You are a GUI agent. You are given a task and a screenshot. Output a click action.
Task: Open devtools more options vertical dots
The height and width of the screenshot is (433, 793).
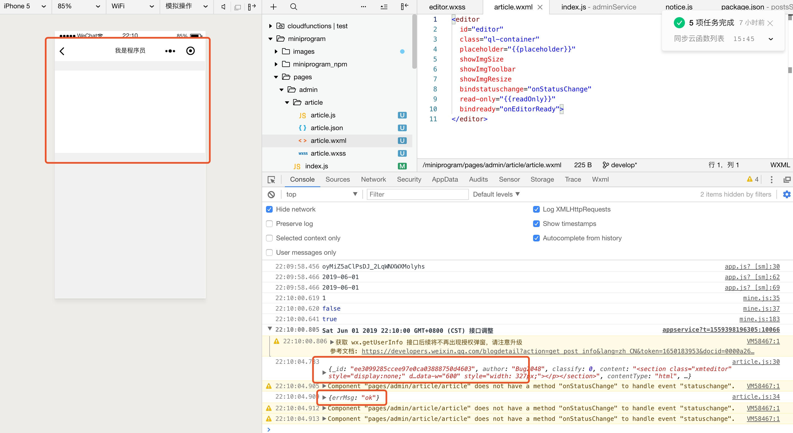(x=771, y=180)
